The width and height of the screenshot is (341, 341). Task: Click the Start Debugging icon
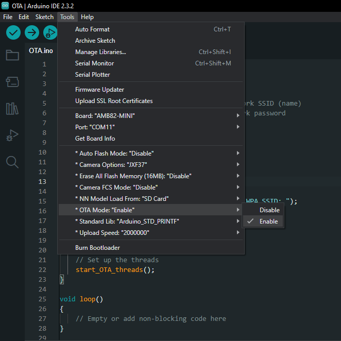(x=50, y=33)
